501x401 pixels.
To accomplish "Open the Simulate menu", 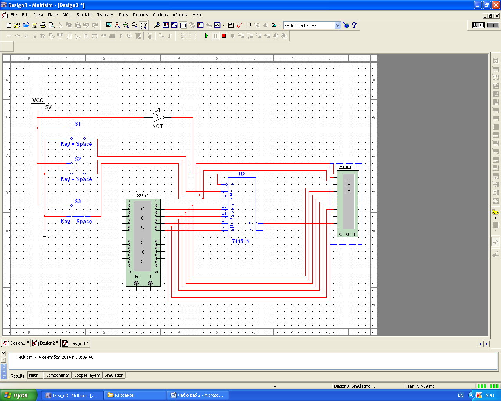I will click(84, 15).
